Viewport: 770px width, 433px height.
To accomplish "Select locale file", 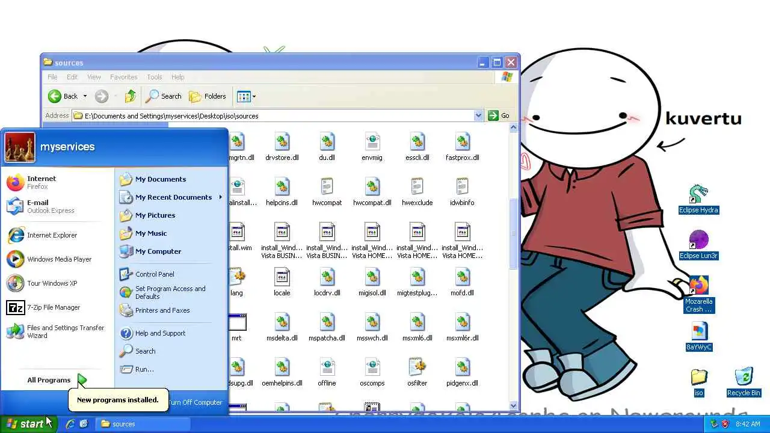I will pyautogui.click(x=282, y=283).
